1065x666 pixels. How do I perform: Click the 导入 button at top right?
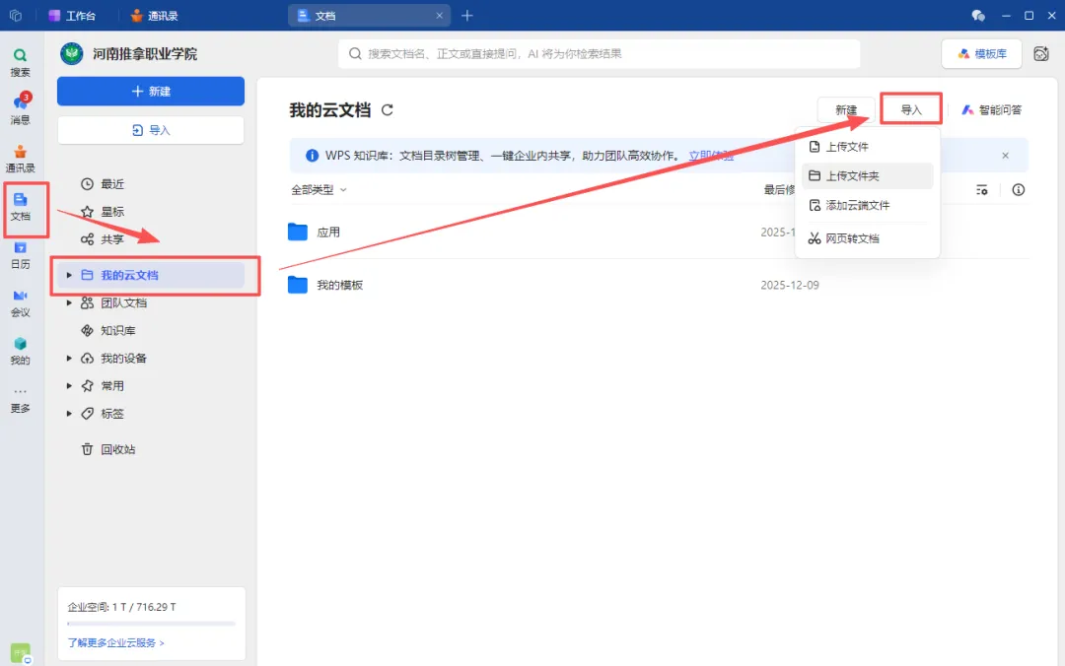coord(911,109)
